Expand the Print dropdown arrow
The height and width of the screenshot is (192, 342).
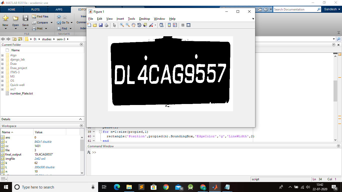pyautogui.click(x=46, y=28)
